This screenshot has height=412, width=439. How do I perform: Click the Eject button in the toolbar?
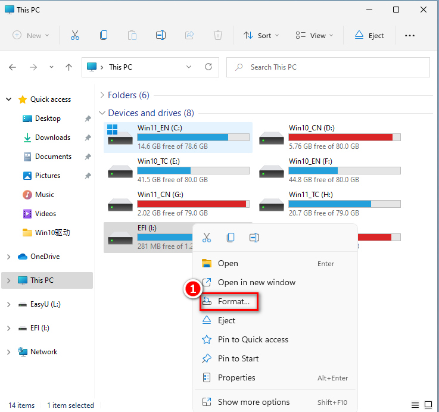[x=369, y=36]
